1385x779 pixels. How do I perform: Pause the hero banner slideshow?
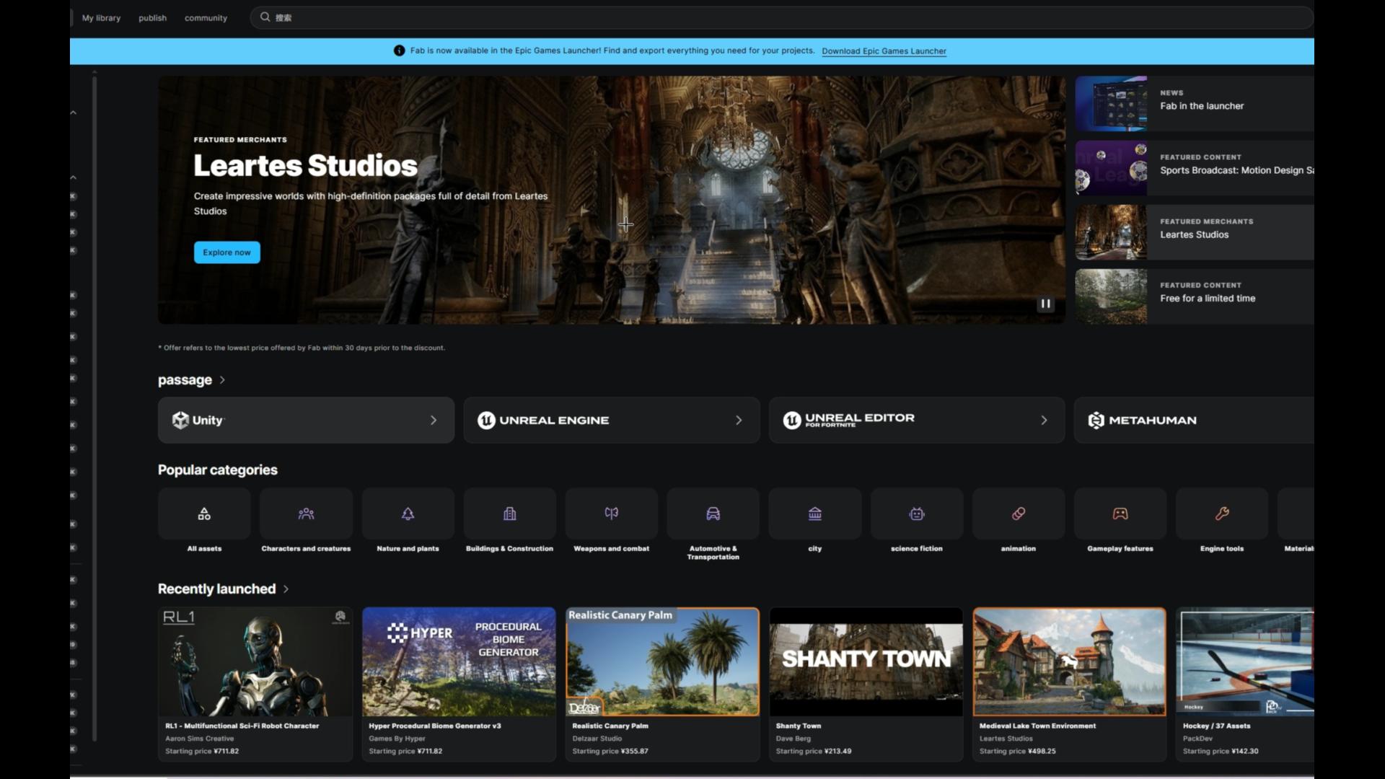[1045, 304]
